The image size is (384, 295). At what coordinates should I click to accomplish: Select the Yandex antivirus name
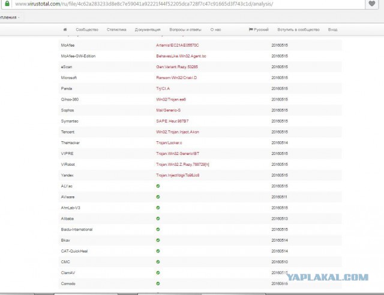pyautogui.click(x=67, y=175)
